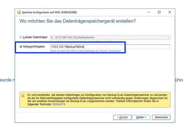183x137 pixels.
Task: Close the Speicher konfigurieren dialog
Action: (x=170, y=12)
